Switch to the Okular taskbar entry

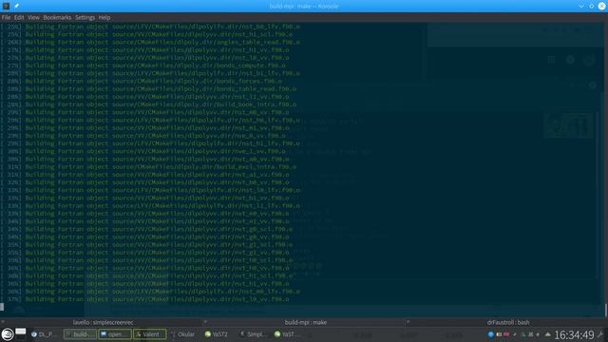pos(183,334)
